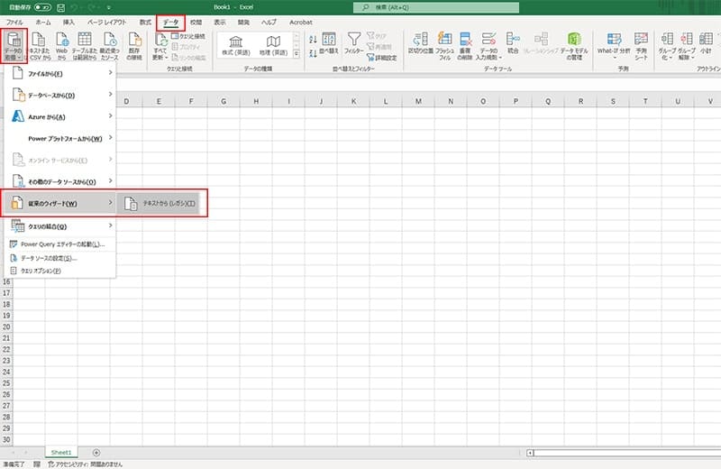Select the 株式 (Stocks) data type
Viewport: 721px width, 469px height.
(236, 45)
